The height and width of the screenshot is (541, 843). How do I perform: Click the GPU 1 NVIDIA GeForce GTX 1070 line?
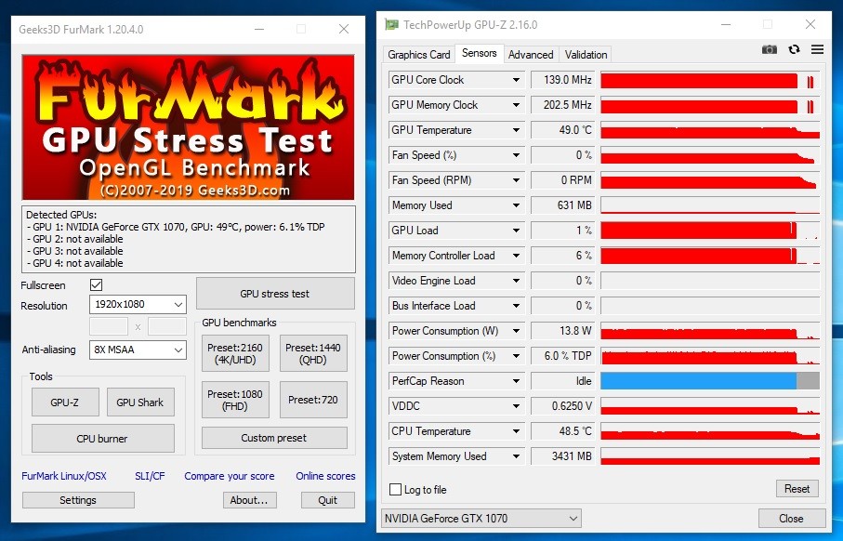(x=176, y=227)
